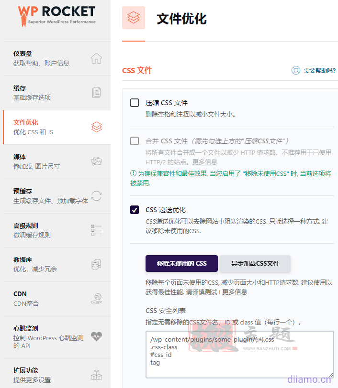
Task: Go to the 媒体 settings section
Action: [x=57, y=162]
